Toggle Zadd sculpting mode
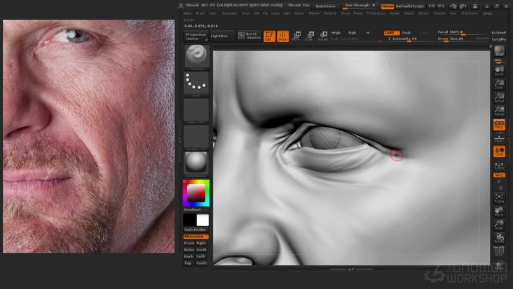This screenshot has height=289, width=513. coord(390,32)
